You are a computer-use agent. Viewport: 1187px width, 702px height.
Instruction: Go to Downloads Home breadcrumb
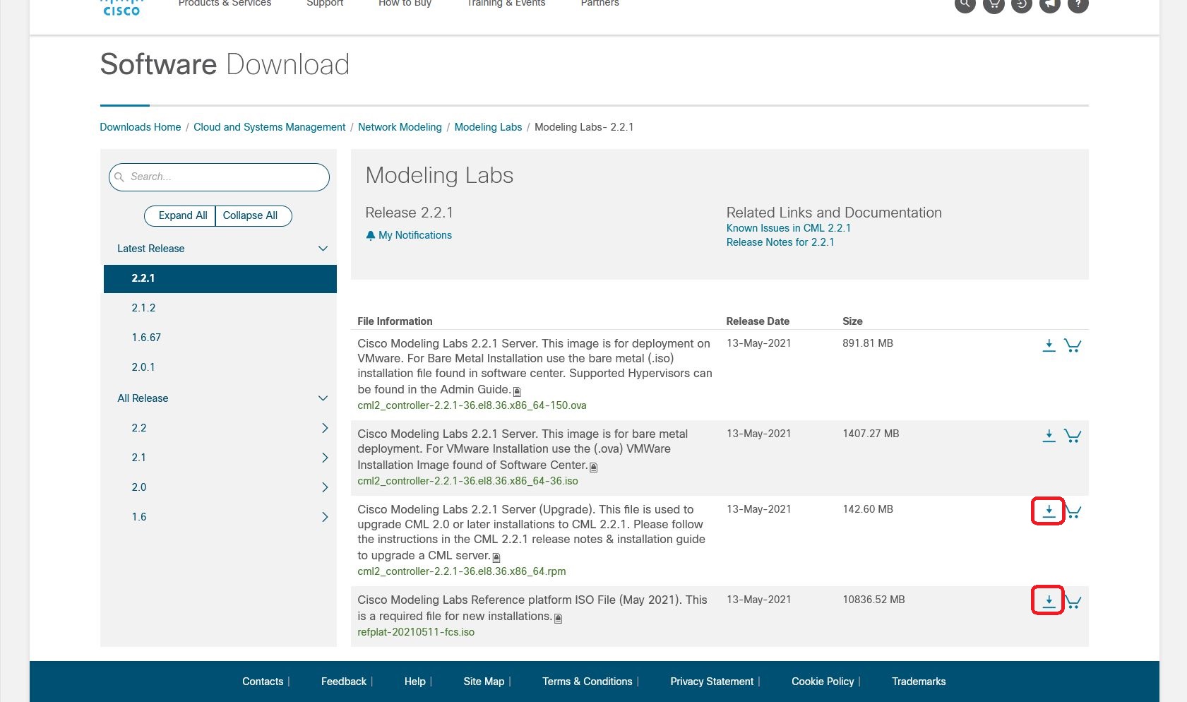(141, 127)
